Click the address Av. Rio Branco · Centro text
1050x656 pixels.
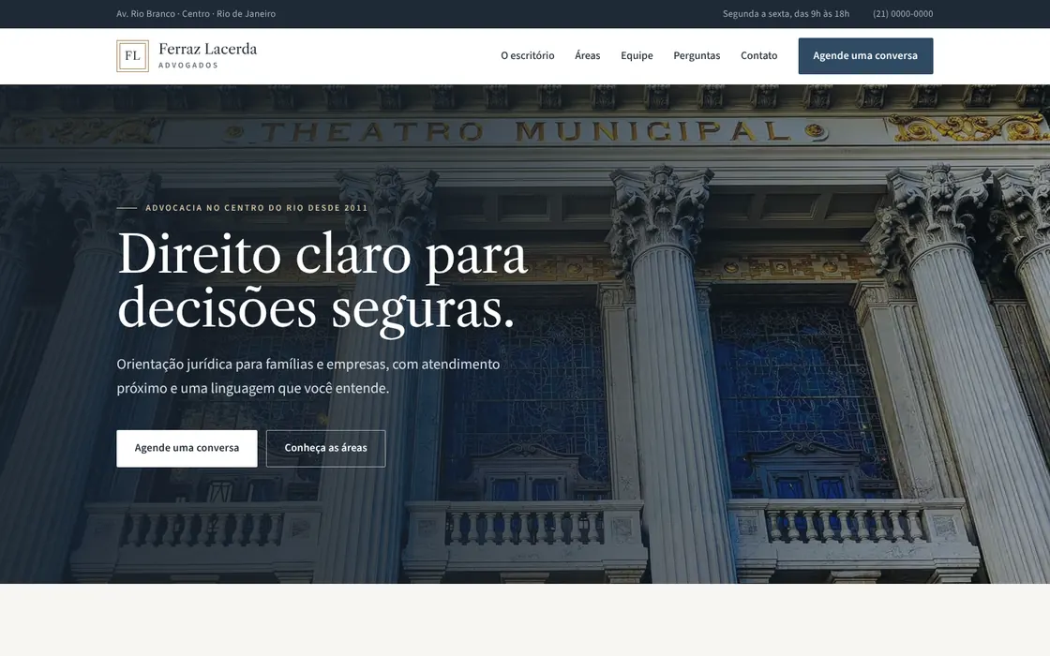click(196, 13)
